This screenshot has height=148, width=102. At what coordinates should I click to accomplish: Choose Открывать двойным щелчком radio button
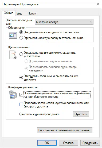pos(21,78)
